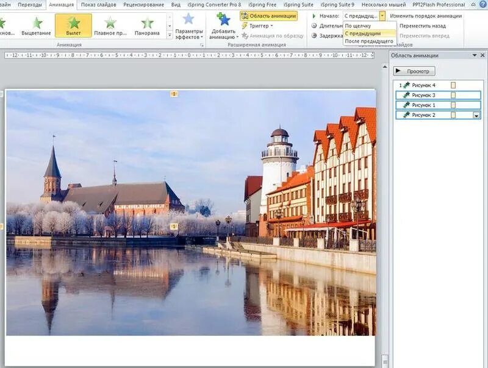This screenshot has height=368, width=488.
Task: Click the Начало combo box field
Action: [361, 16]
